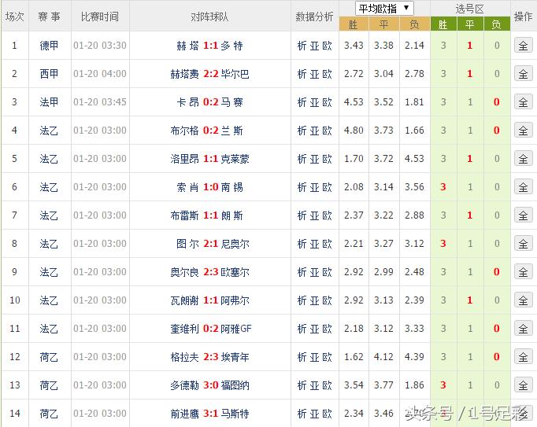Open 欧 odds link for 布雷斯 vs 朗斯

[327, 215]
